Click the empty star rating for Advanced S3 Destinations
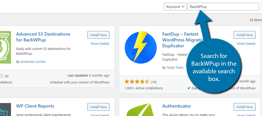The image size is (262, 116). point(2,76)
